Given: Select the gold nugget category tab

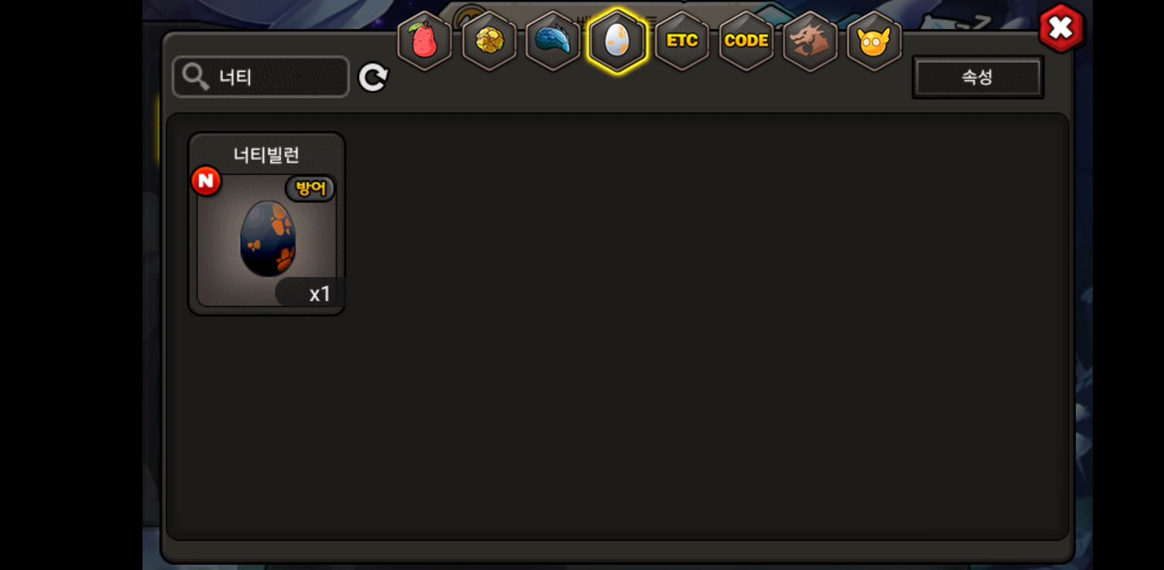Looking at the screenshot, I should pyautogui.click(x=489, y=41).
